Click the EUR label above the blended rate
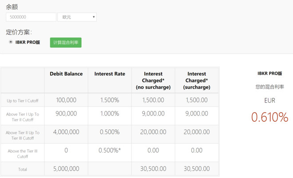The width and height of the screenshot is (293, 178). pyautogui.click(x=269, y=101)
